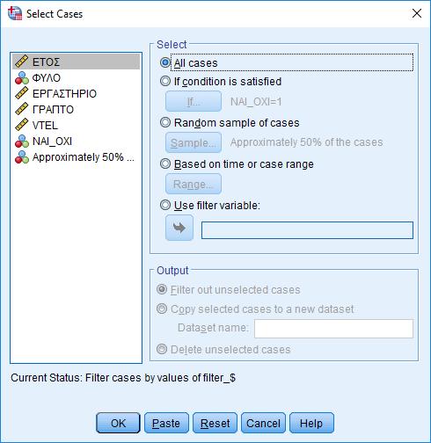Screen dimensions: 431x443
Task: Choose Based on time or case range
Action: coord(165,163)
